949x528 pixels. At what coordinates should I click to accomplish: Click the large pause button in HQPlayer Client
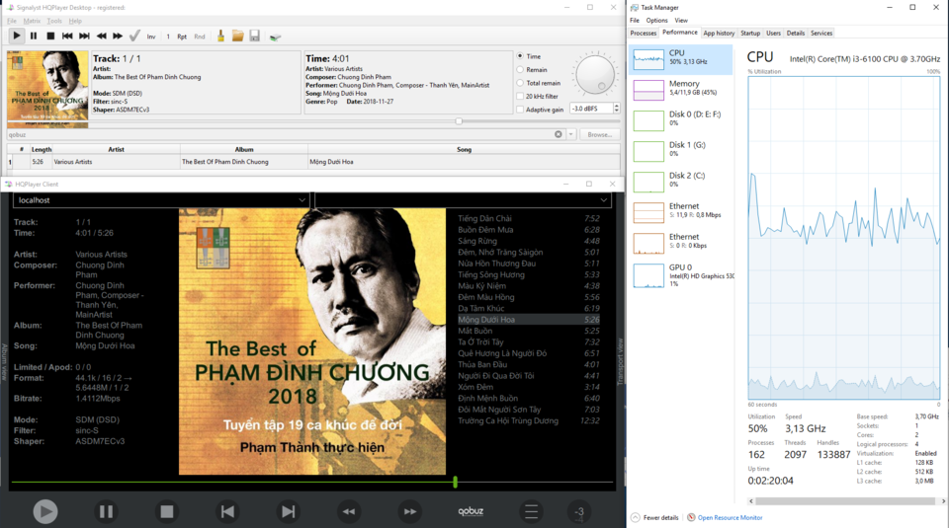(x=106, y=511)
